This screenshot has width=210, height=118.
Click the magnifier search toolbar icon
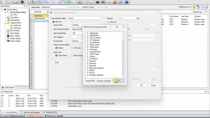(121, 2)
